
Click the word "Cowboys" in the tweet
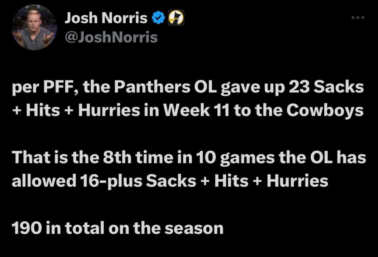click(x=324, y=109)
